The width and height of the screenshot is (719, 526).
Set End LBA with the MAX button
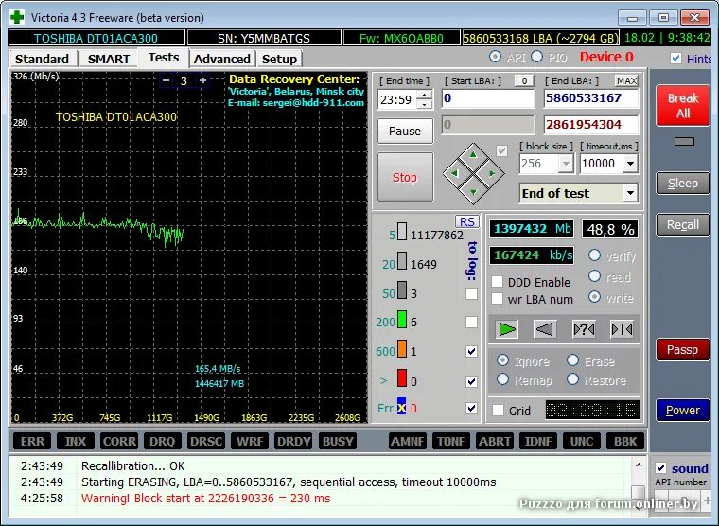coord(626,80)
